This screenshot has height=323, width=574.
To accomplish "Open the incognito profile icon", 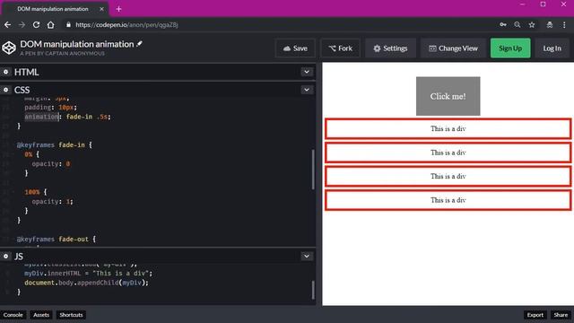I will 550,25.
